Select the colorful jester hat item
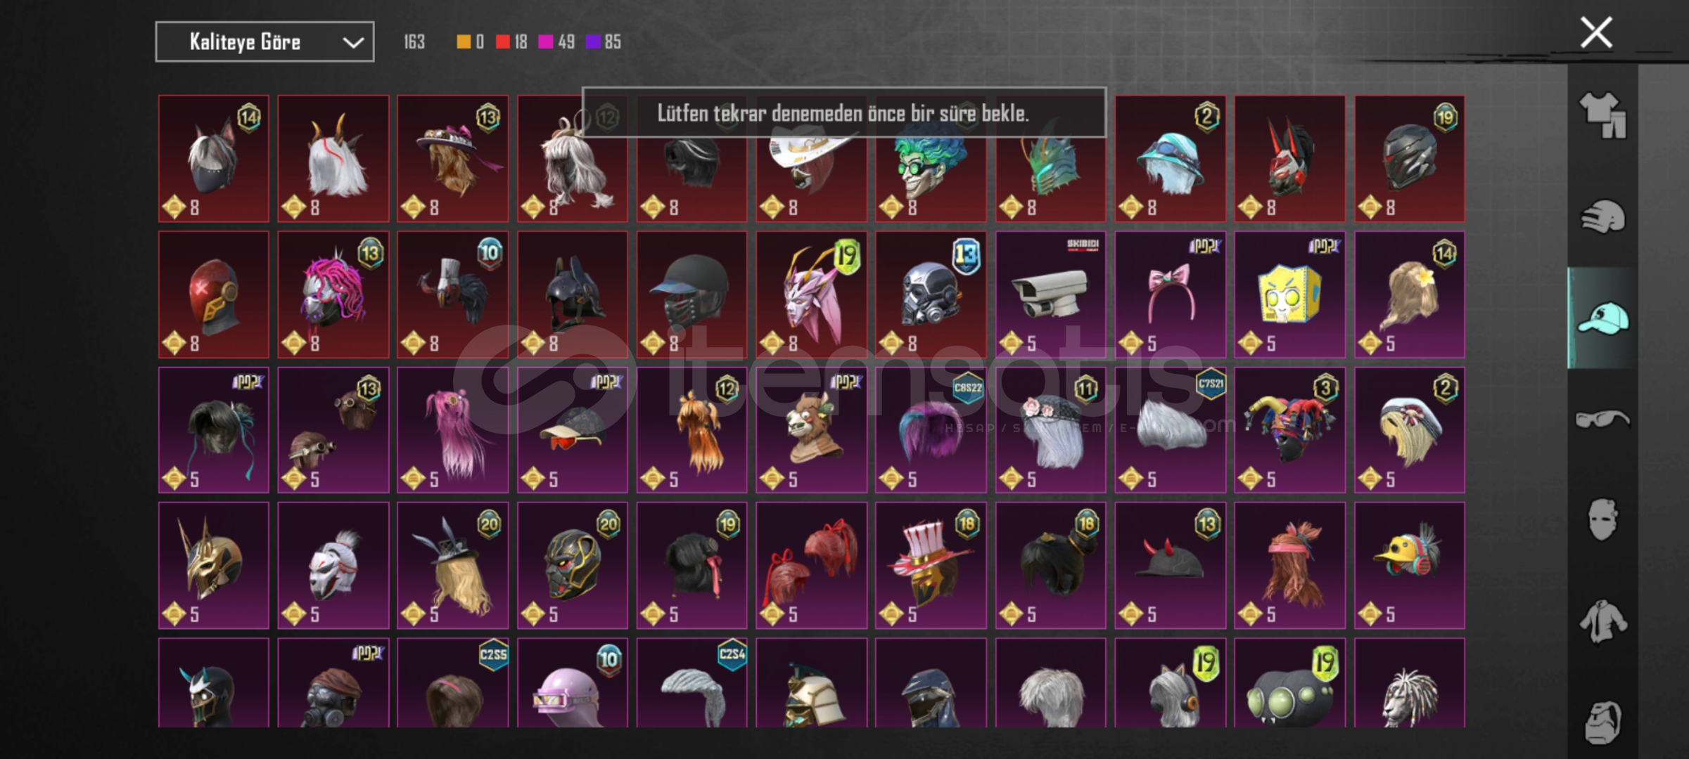The width and height of the screenshot is (1689, 759). coord(1289,430)
